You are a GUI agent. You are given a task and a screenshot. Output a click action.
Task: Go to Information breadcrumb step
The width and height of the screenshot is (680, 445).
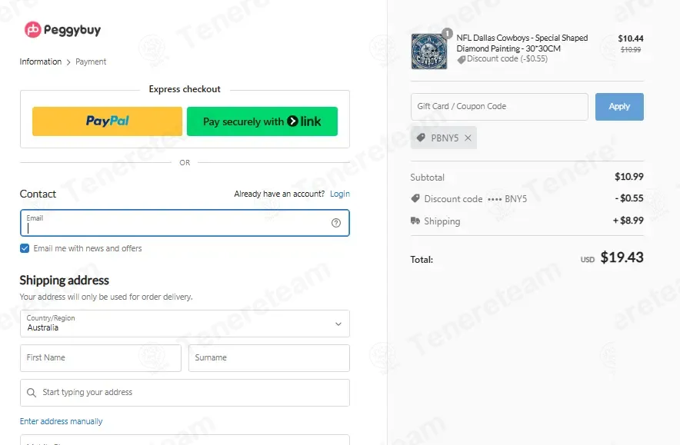(40, 61)
